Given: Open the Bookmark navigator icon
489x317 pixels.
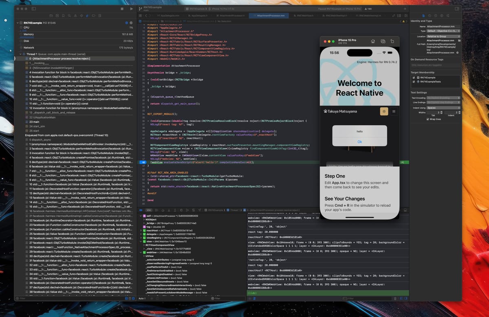Looking at the screenshot, I should (x=63, y=15).
